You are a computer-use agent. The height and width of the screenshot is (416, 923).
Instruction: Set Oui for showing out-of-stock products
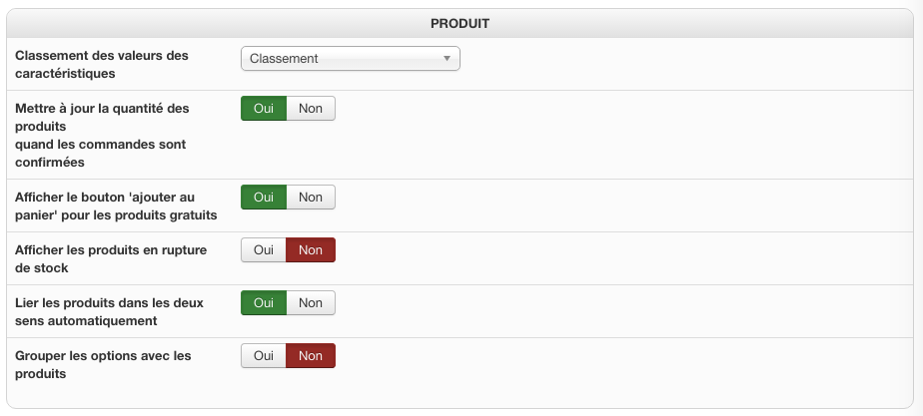pyautogui.click(x=264, y=250)
